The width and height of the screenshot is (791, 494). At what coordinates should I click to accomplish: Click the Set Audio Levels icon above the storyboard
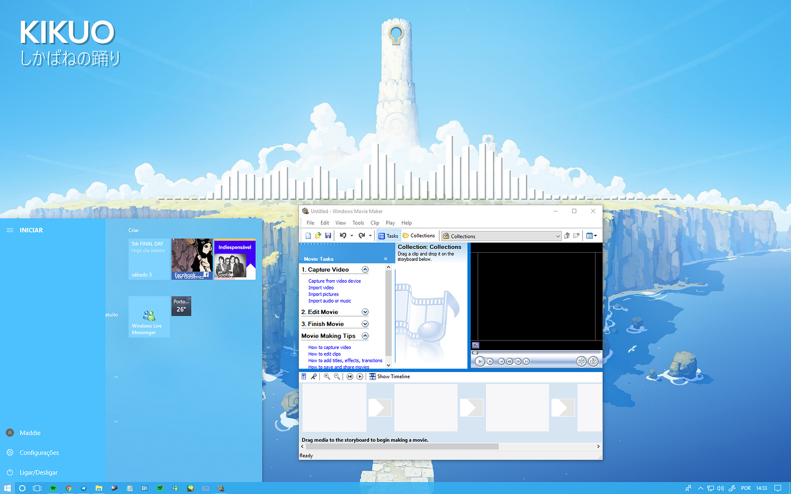[x=304, y=377]
